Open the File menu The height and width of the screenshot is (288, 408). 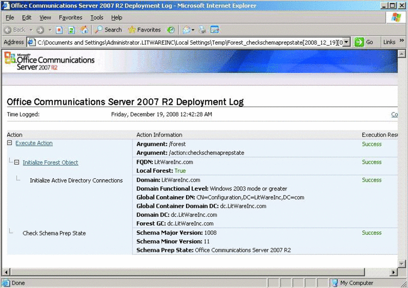pos(10,17)
